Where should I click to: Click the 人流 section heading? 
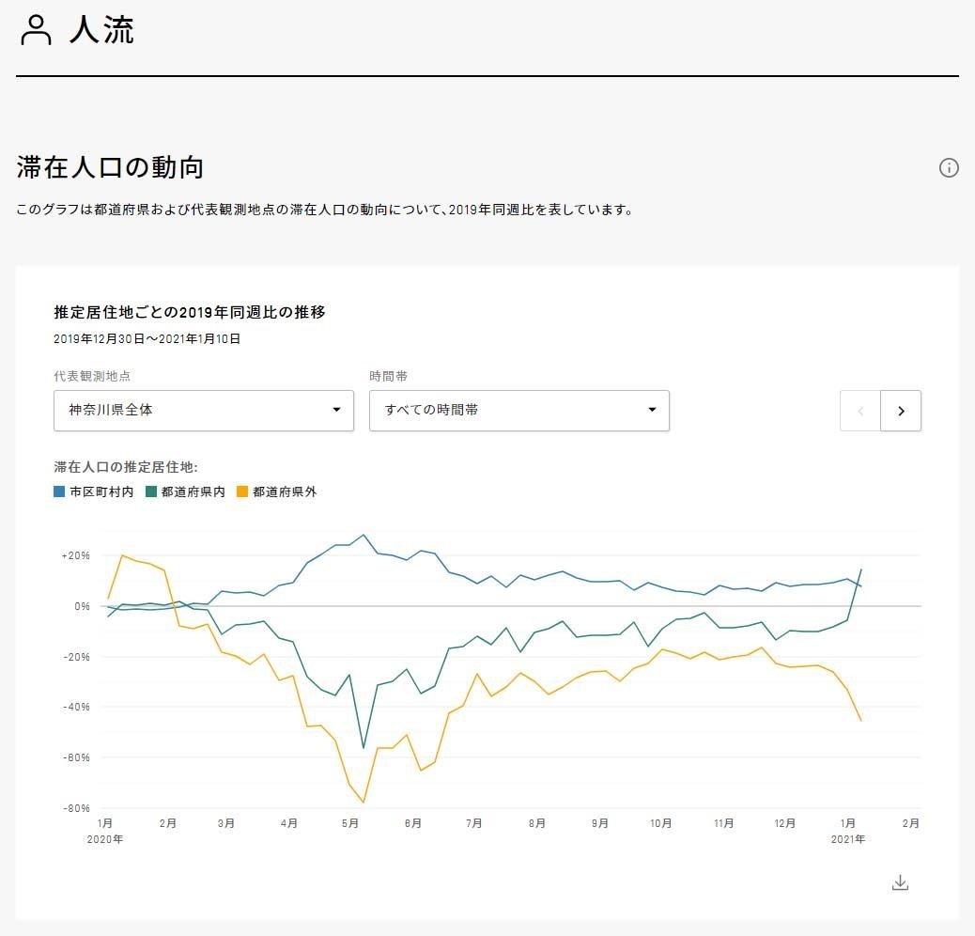pyautogui.click(x=101, y=30)
